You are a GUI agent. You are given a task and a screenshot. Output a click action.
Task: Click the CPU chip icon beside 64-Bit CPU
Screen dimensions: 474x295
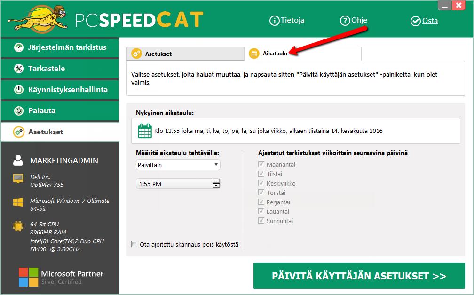(x=18, y=226)
